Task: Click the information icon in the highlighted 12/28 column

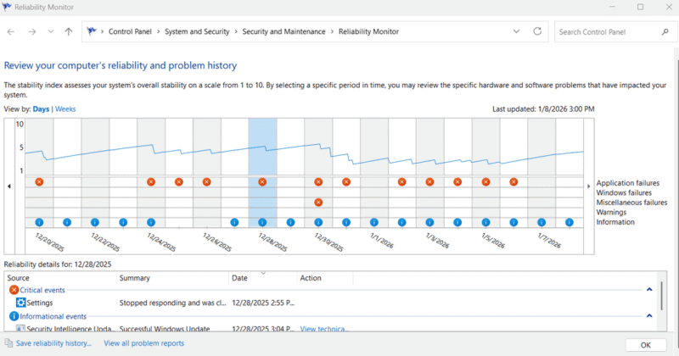Action: (262, 222)
